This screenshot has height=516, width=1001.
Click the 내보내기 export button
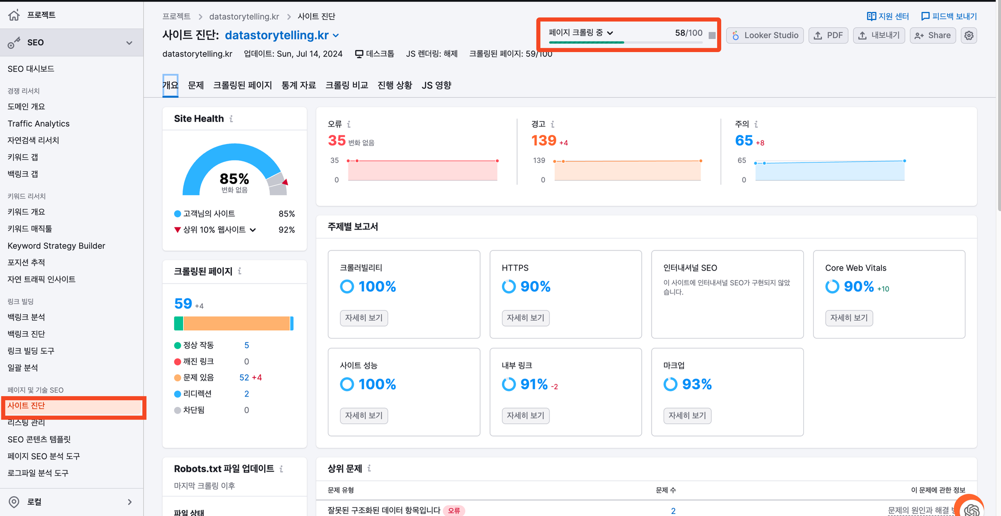[879, 35]
